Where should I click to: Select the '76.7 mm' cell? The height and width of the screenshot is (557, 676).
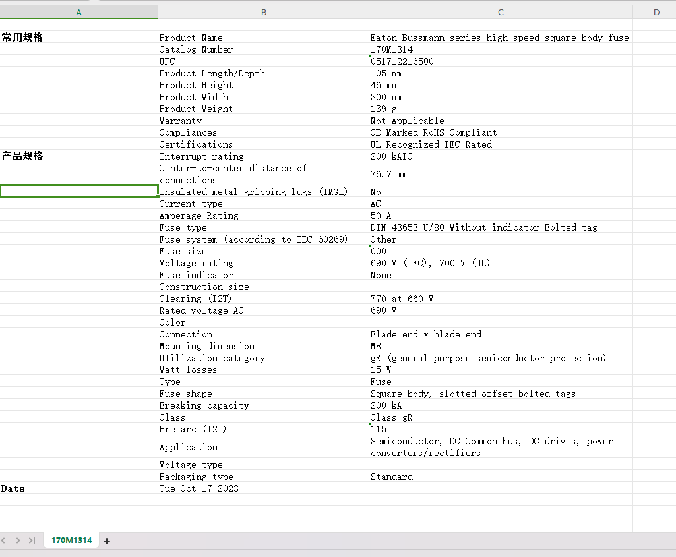coord(501,173)
